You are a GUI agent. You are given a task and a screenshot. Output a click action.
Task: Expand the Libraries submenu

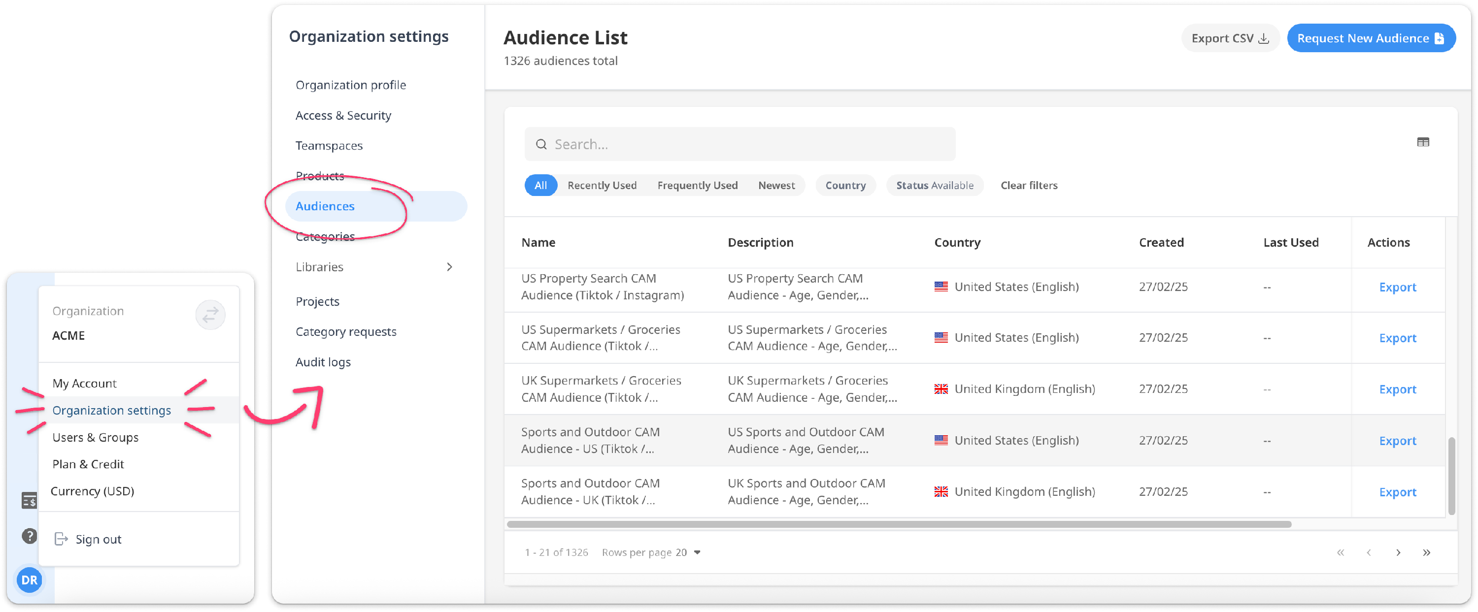[x=449, y=267]
